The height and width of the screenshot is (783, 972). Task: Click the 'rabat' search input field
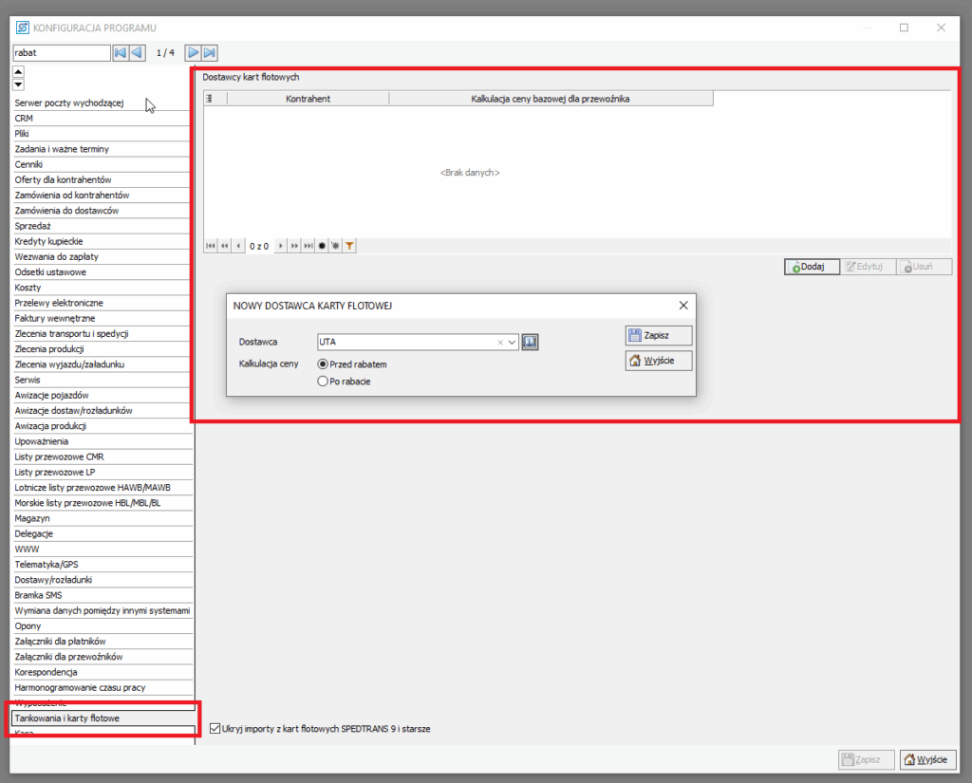pyautogui.click(x=61, y=53)
